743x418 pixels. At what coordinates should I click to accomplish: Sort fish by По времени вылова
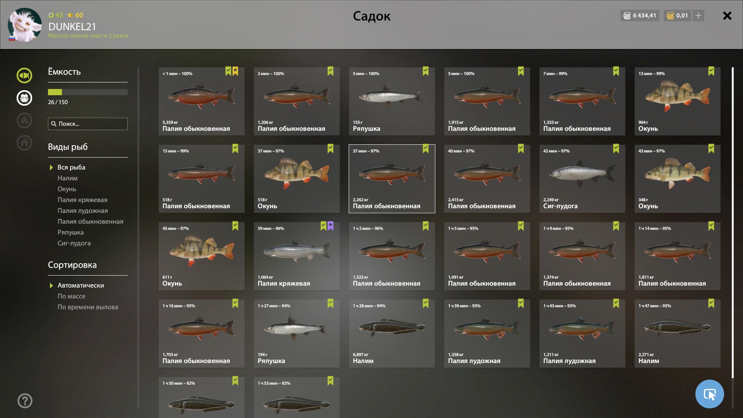[88, 307]
